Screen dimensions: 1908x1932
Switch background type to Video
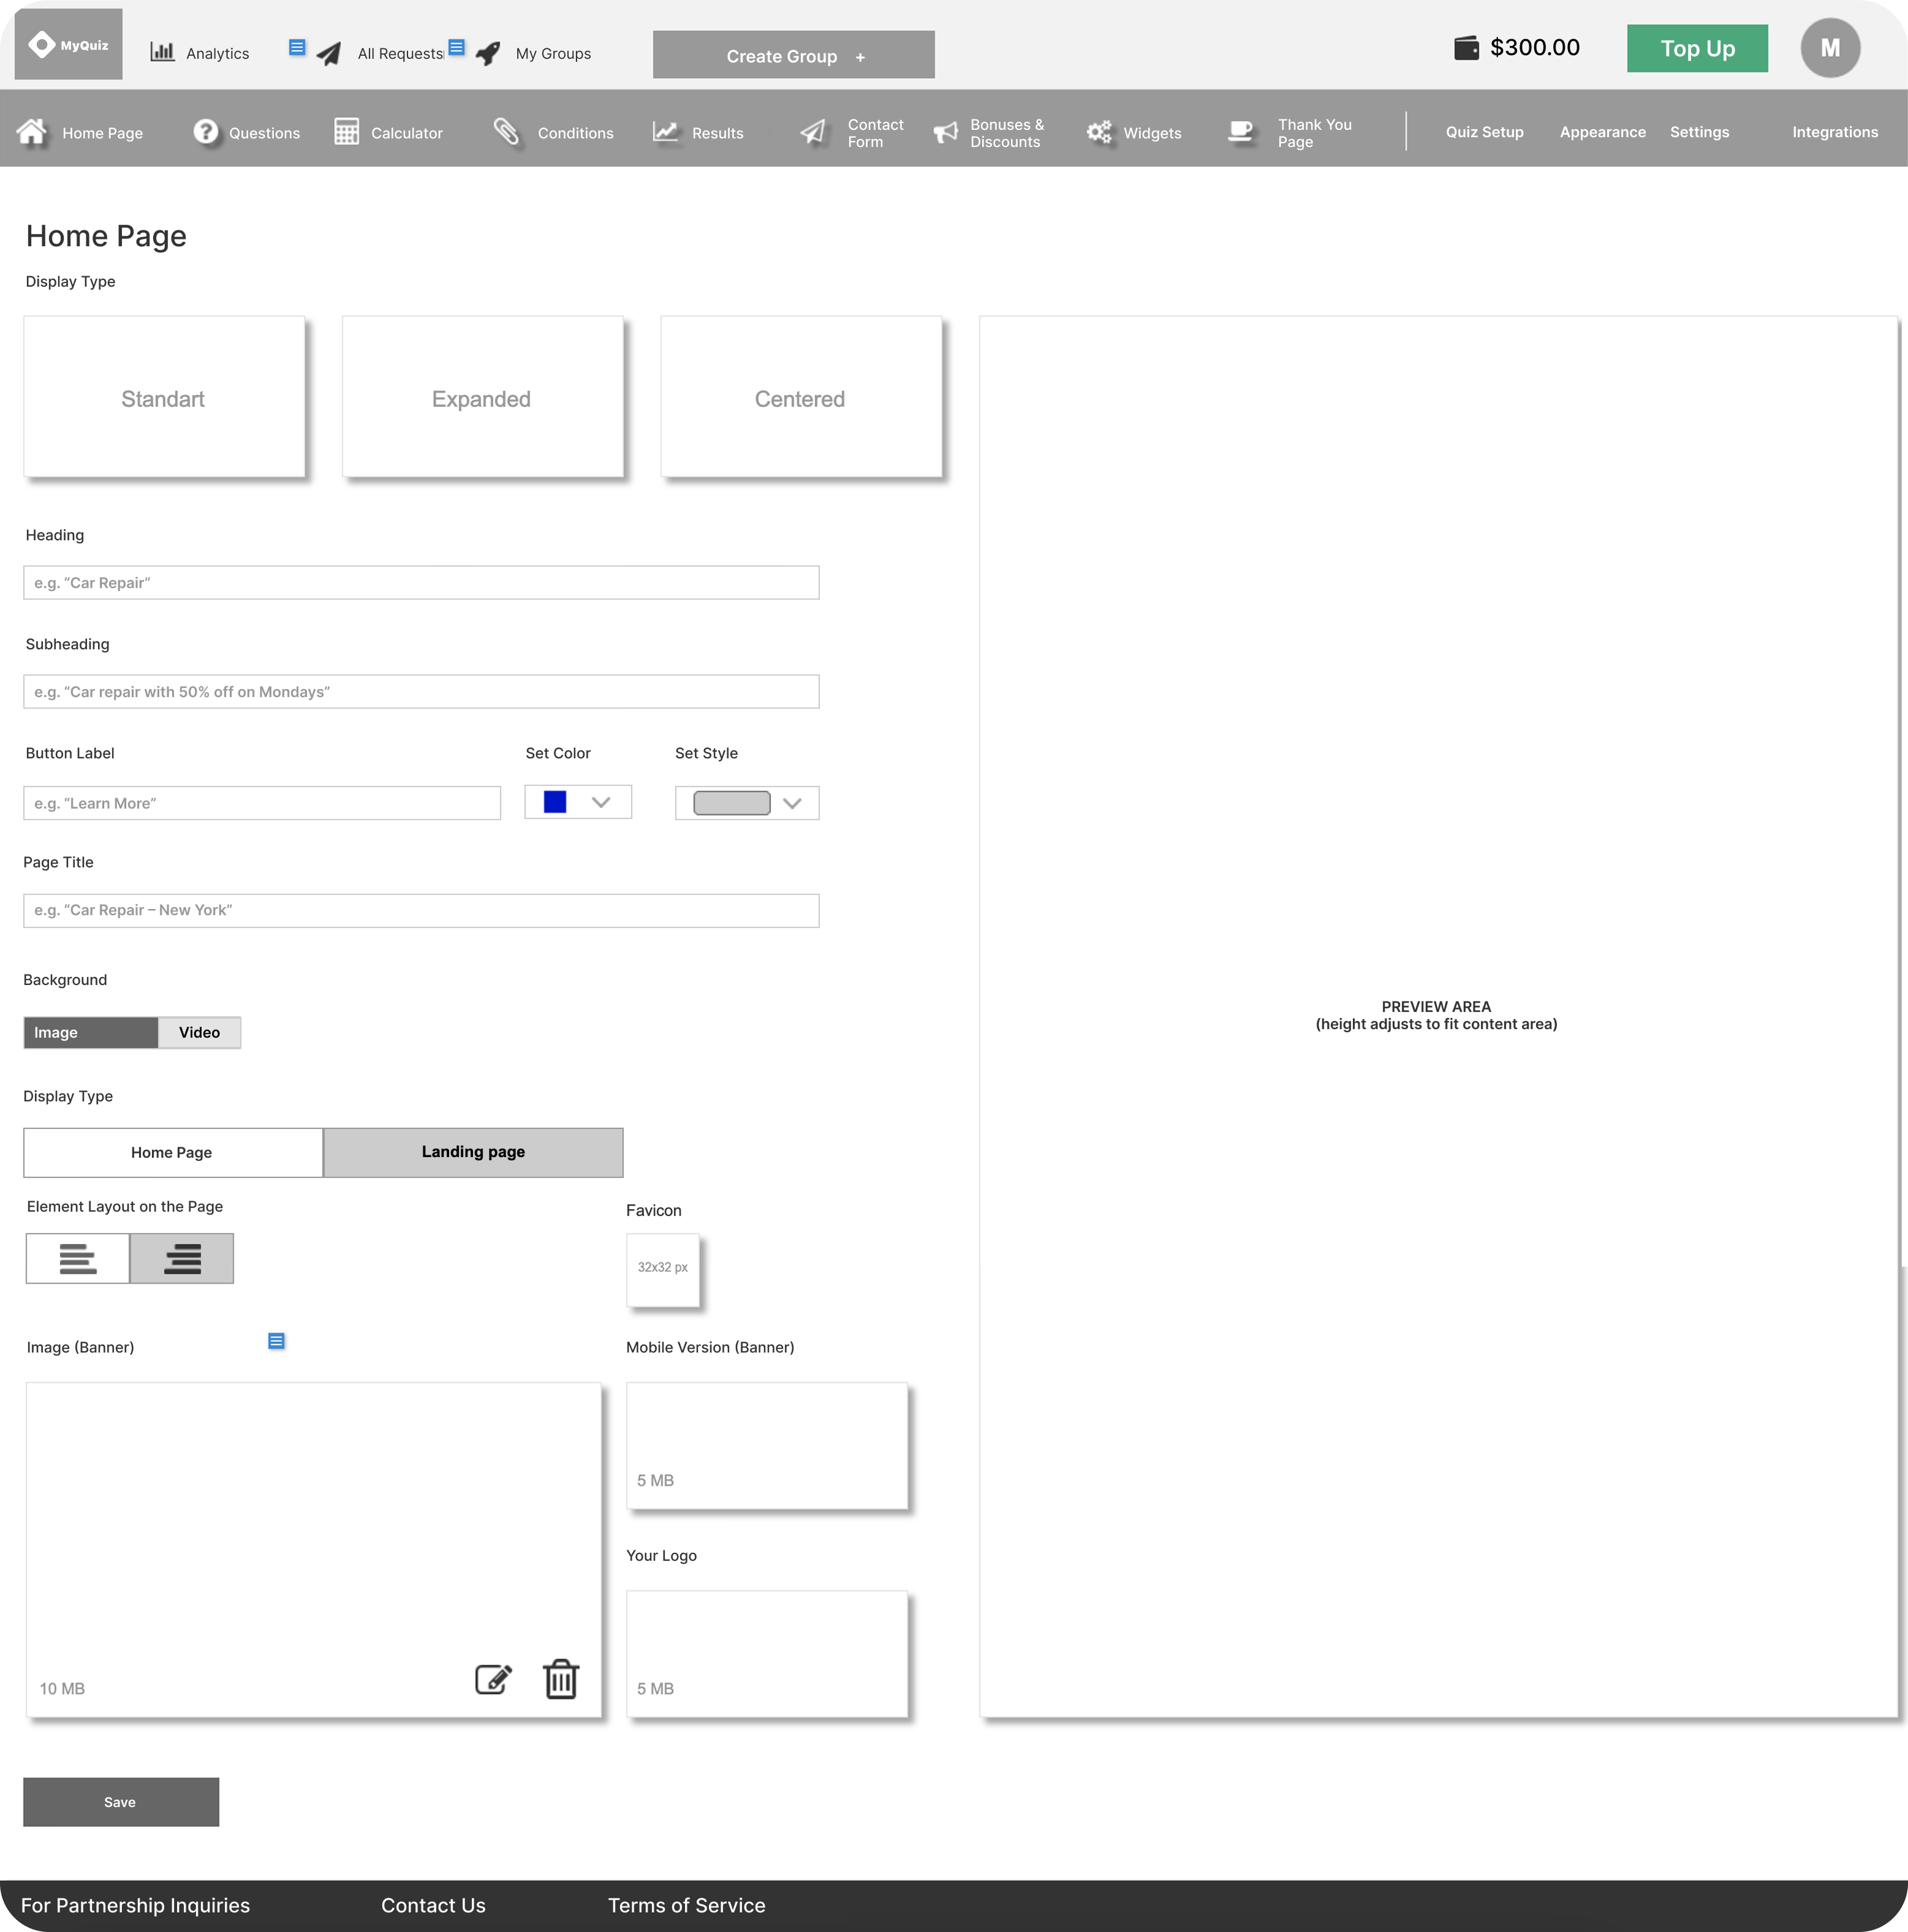click(x=199, y=1032)
